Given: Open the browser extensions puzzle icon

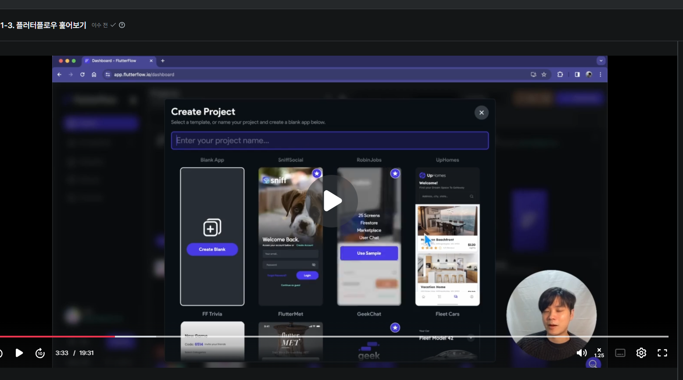Looking at the screenshot, I should (560, 75).
